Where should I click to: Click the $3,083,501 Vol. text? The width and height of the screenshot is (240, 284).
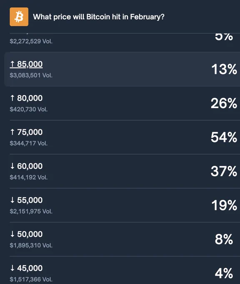pyautogui.click(x=31, y=75)
